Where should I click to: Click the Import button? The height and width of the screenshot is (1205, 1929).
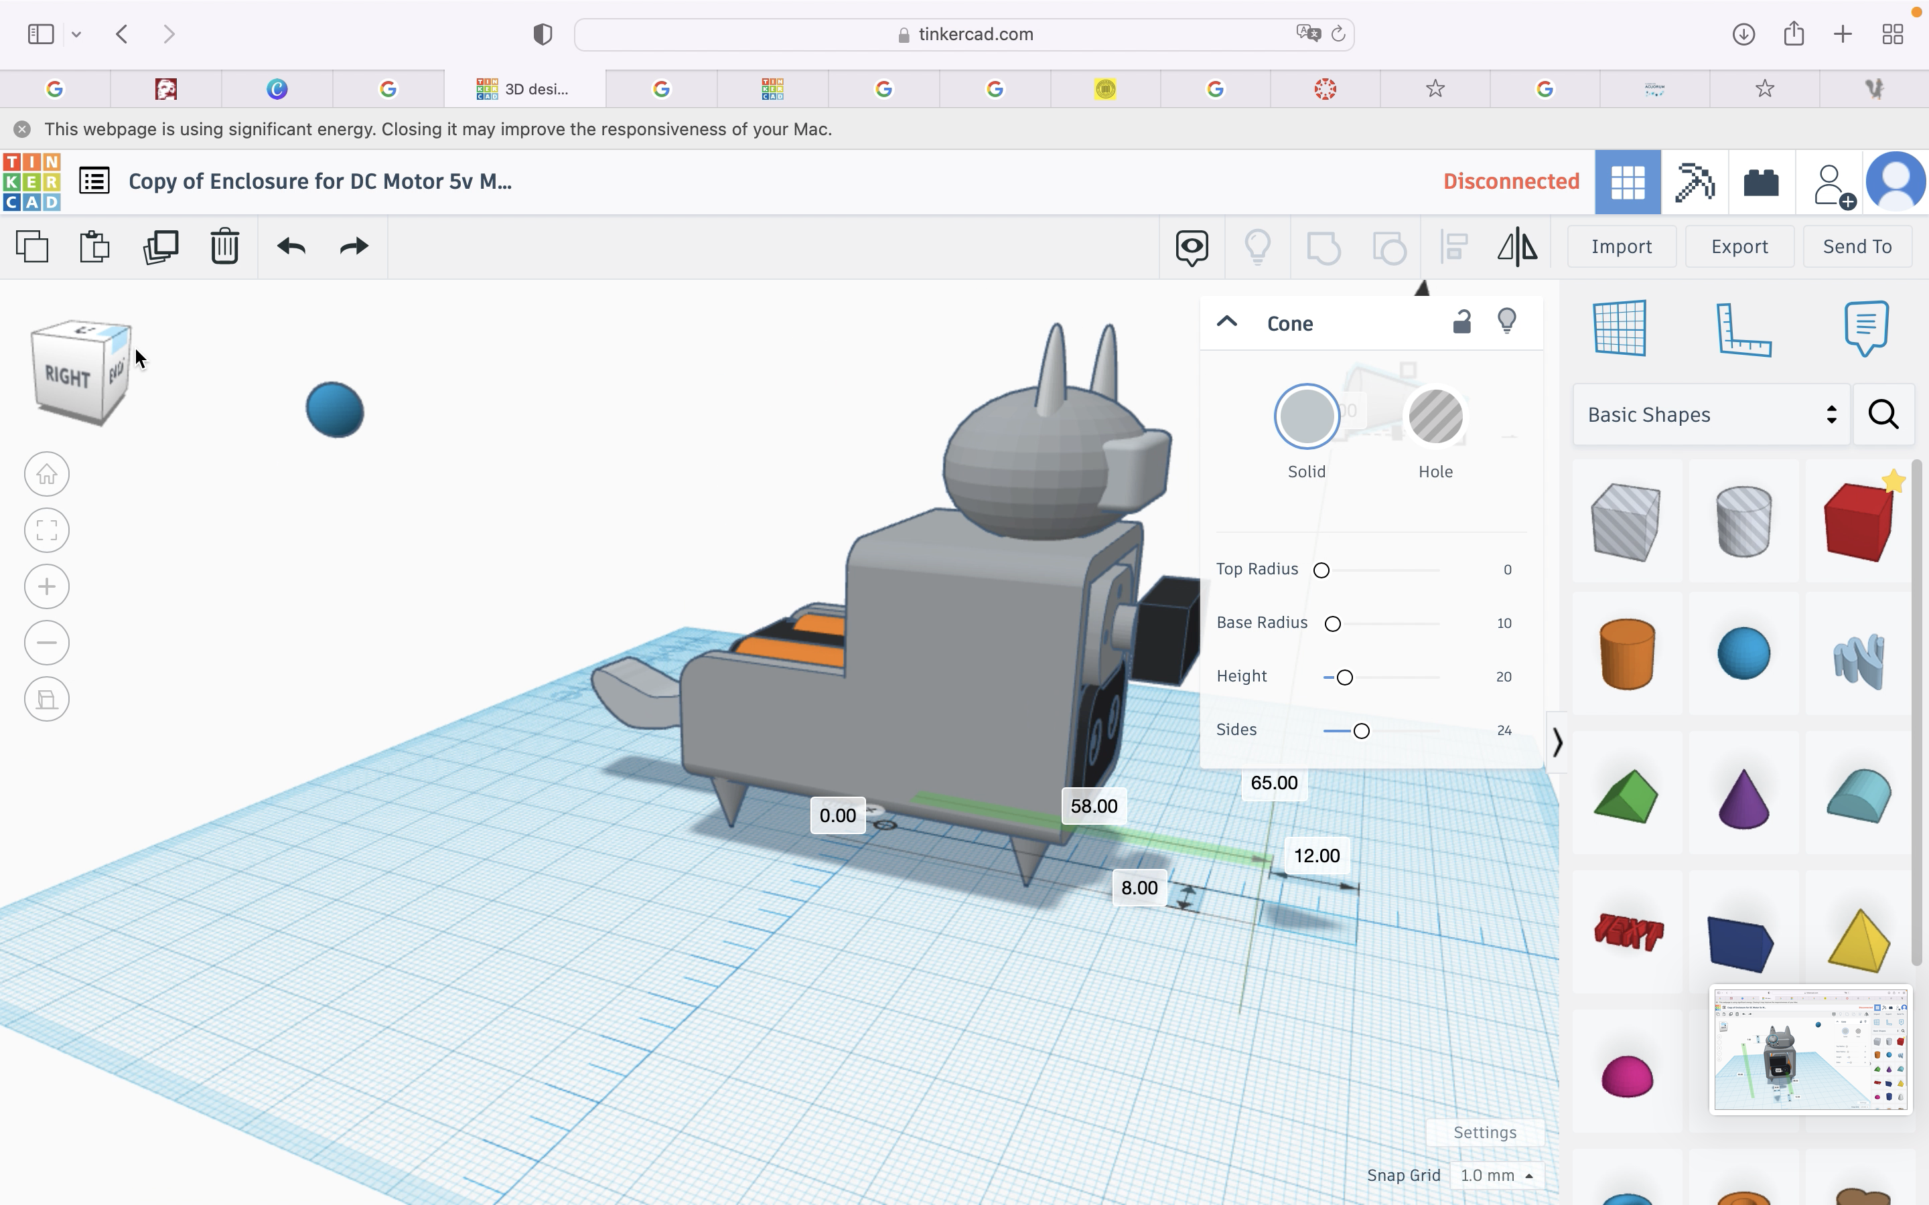click(1622, 246)
